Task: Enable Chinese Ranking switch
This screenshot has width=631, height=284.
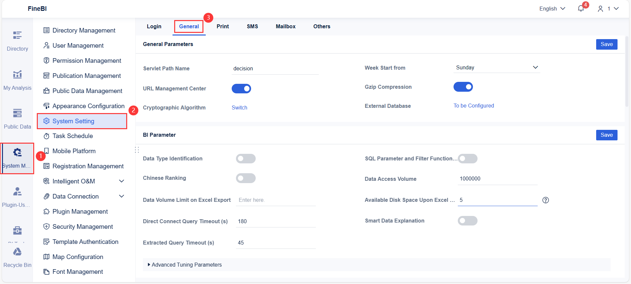Action: [x=245, y=178]
